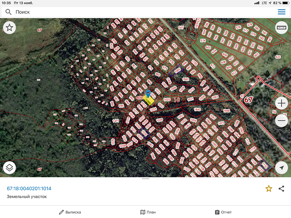This screenshot has height=218, width=291.
Task: Focus the Поиск search field
Action: click(x=142, y=12)
